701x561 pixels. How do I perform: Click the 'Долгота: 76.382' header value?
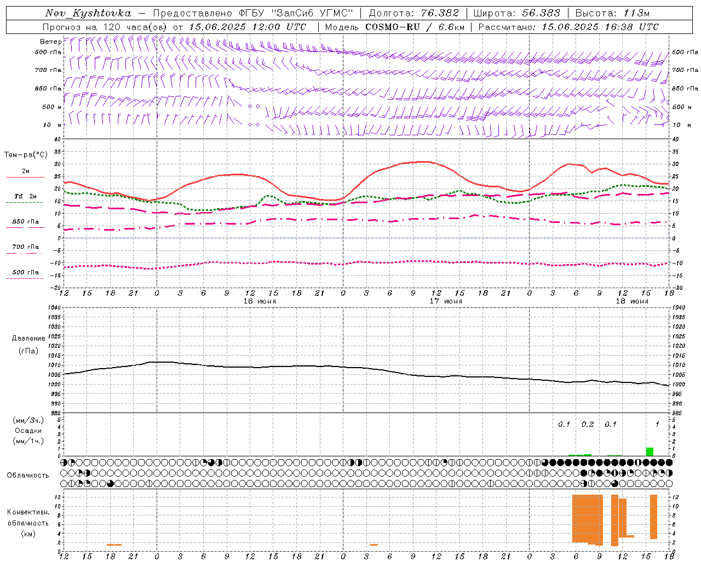[413, 13]
